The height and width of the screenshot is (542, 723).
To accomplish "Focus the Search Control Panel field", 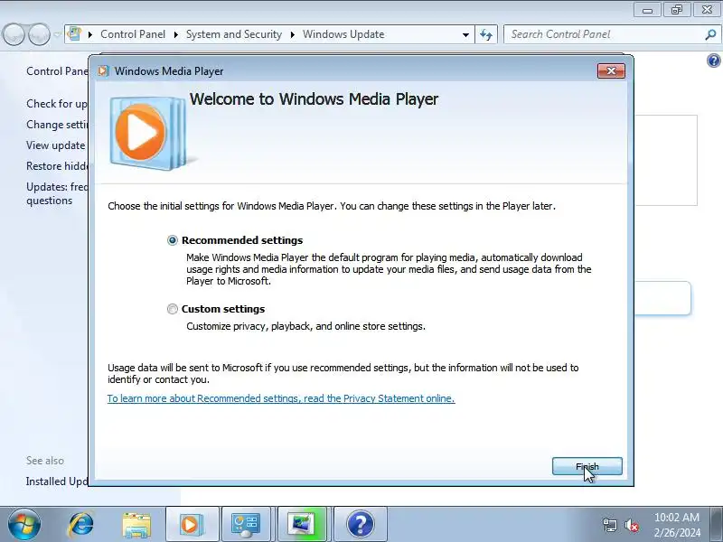I will pyautogui.click(x=605, y=34).
